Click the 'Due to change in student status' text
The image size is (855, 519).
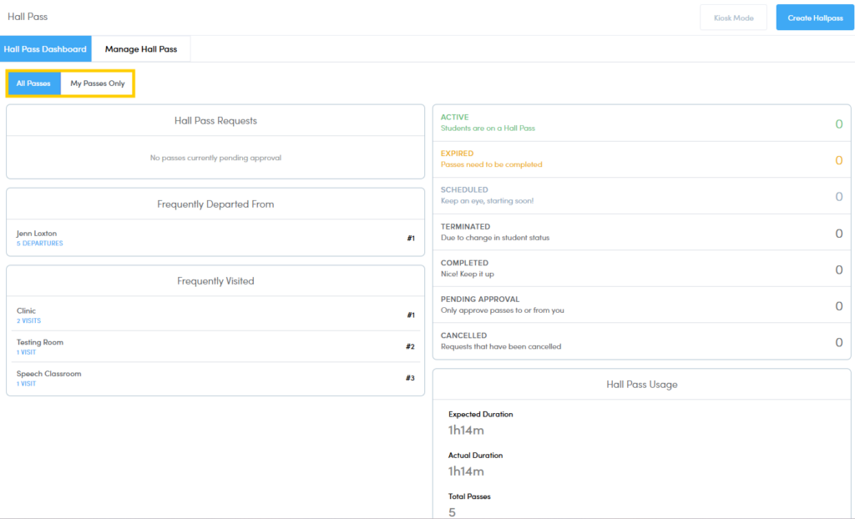click(495, 238)
